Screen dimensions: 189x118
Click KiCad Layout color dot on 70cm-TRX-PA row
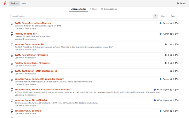click(x=155, y=100)
